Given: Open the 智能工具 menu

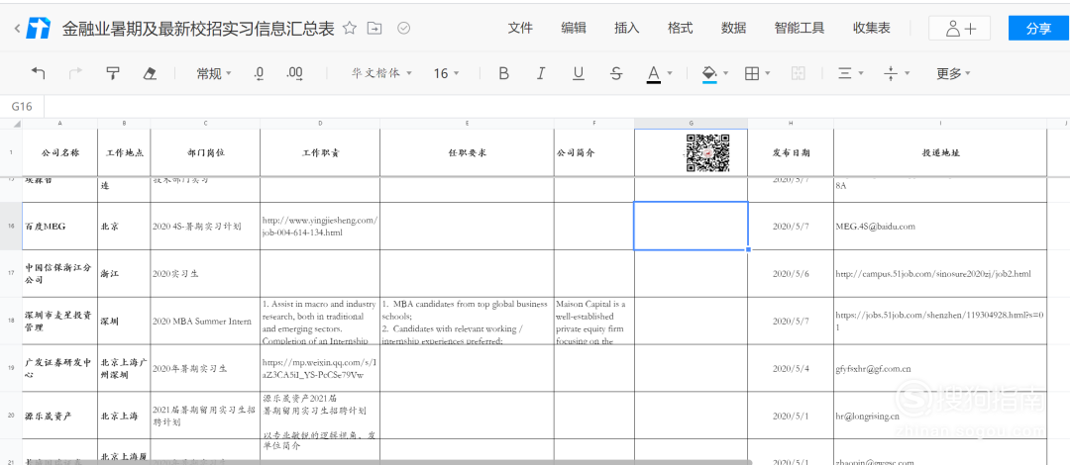Looking at the screenshot, I should click(x=800, y=28).
